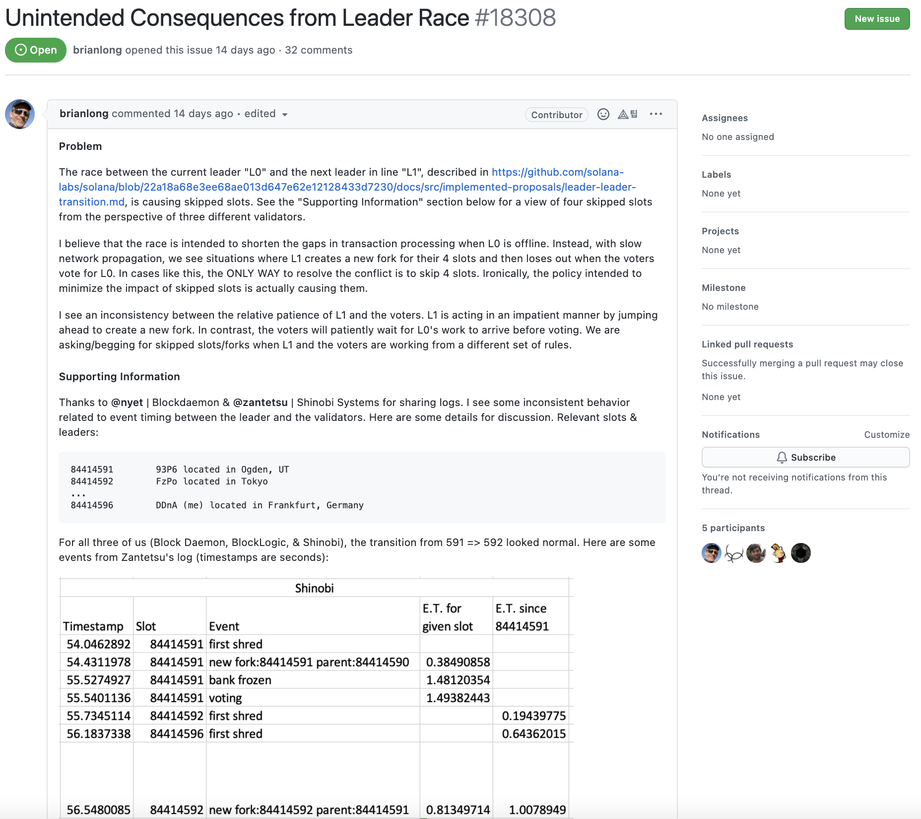
Task: Click table cell 'new fork:84414591 parent:84414590'
Action: click(x=309, y=662)
